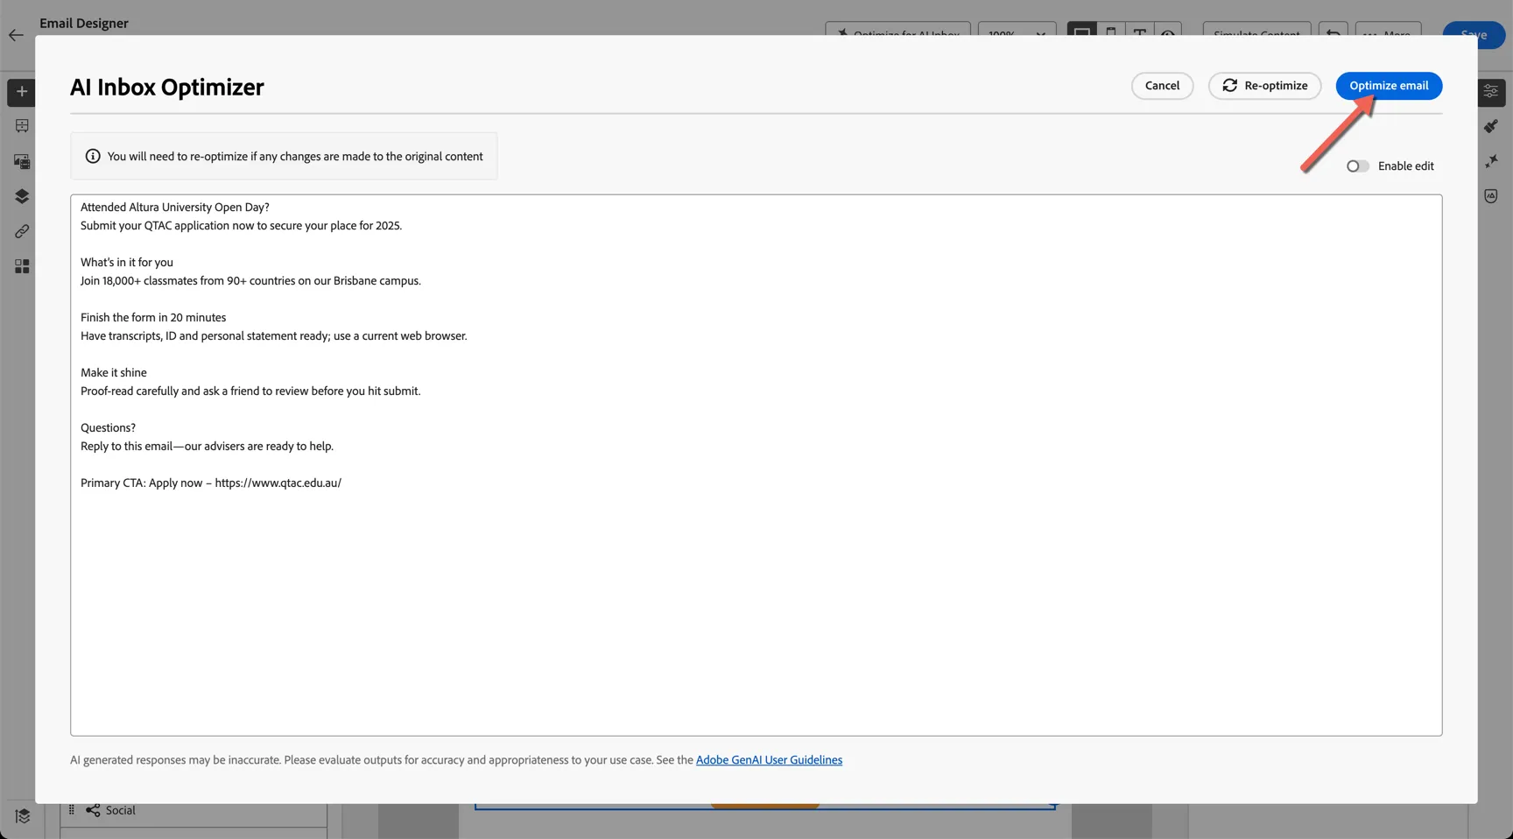Open the links chain icon in left sidebar
The width and height of the screenshot is (1513, 839).
[x=22, y=231]
